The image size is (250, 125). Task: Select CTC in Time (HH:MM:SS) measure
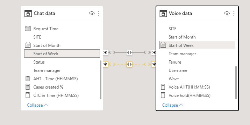coord(56,95)
